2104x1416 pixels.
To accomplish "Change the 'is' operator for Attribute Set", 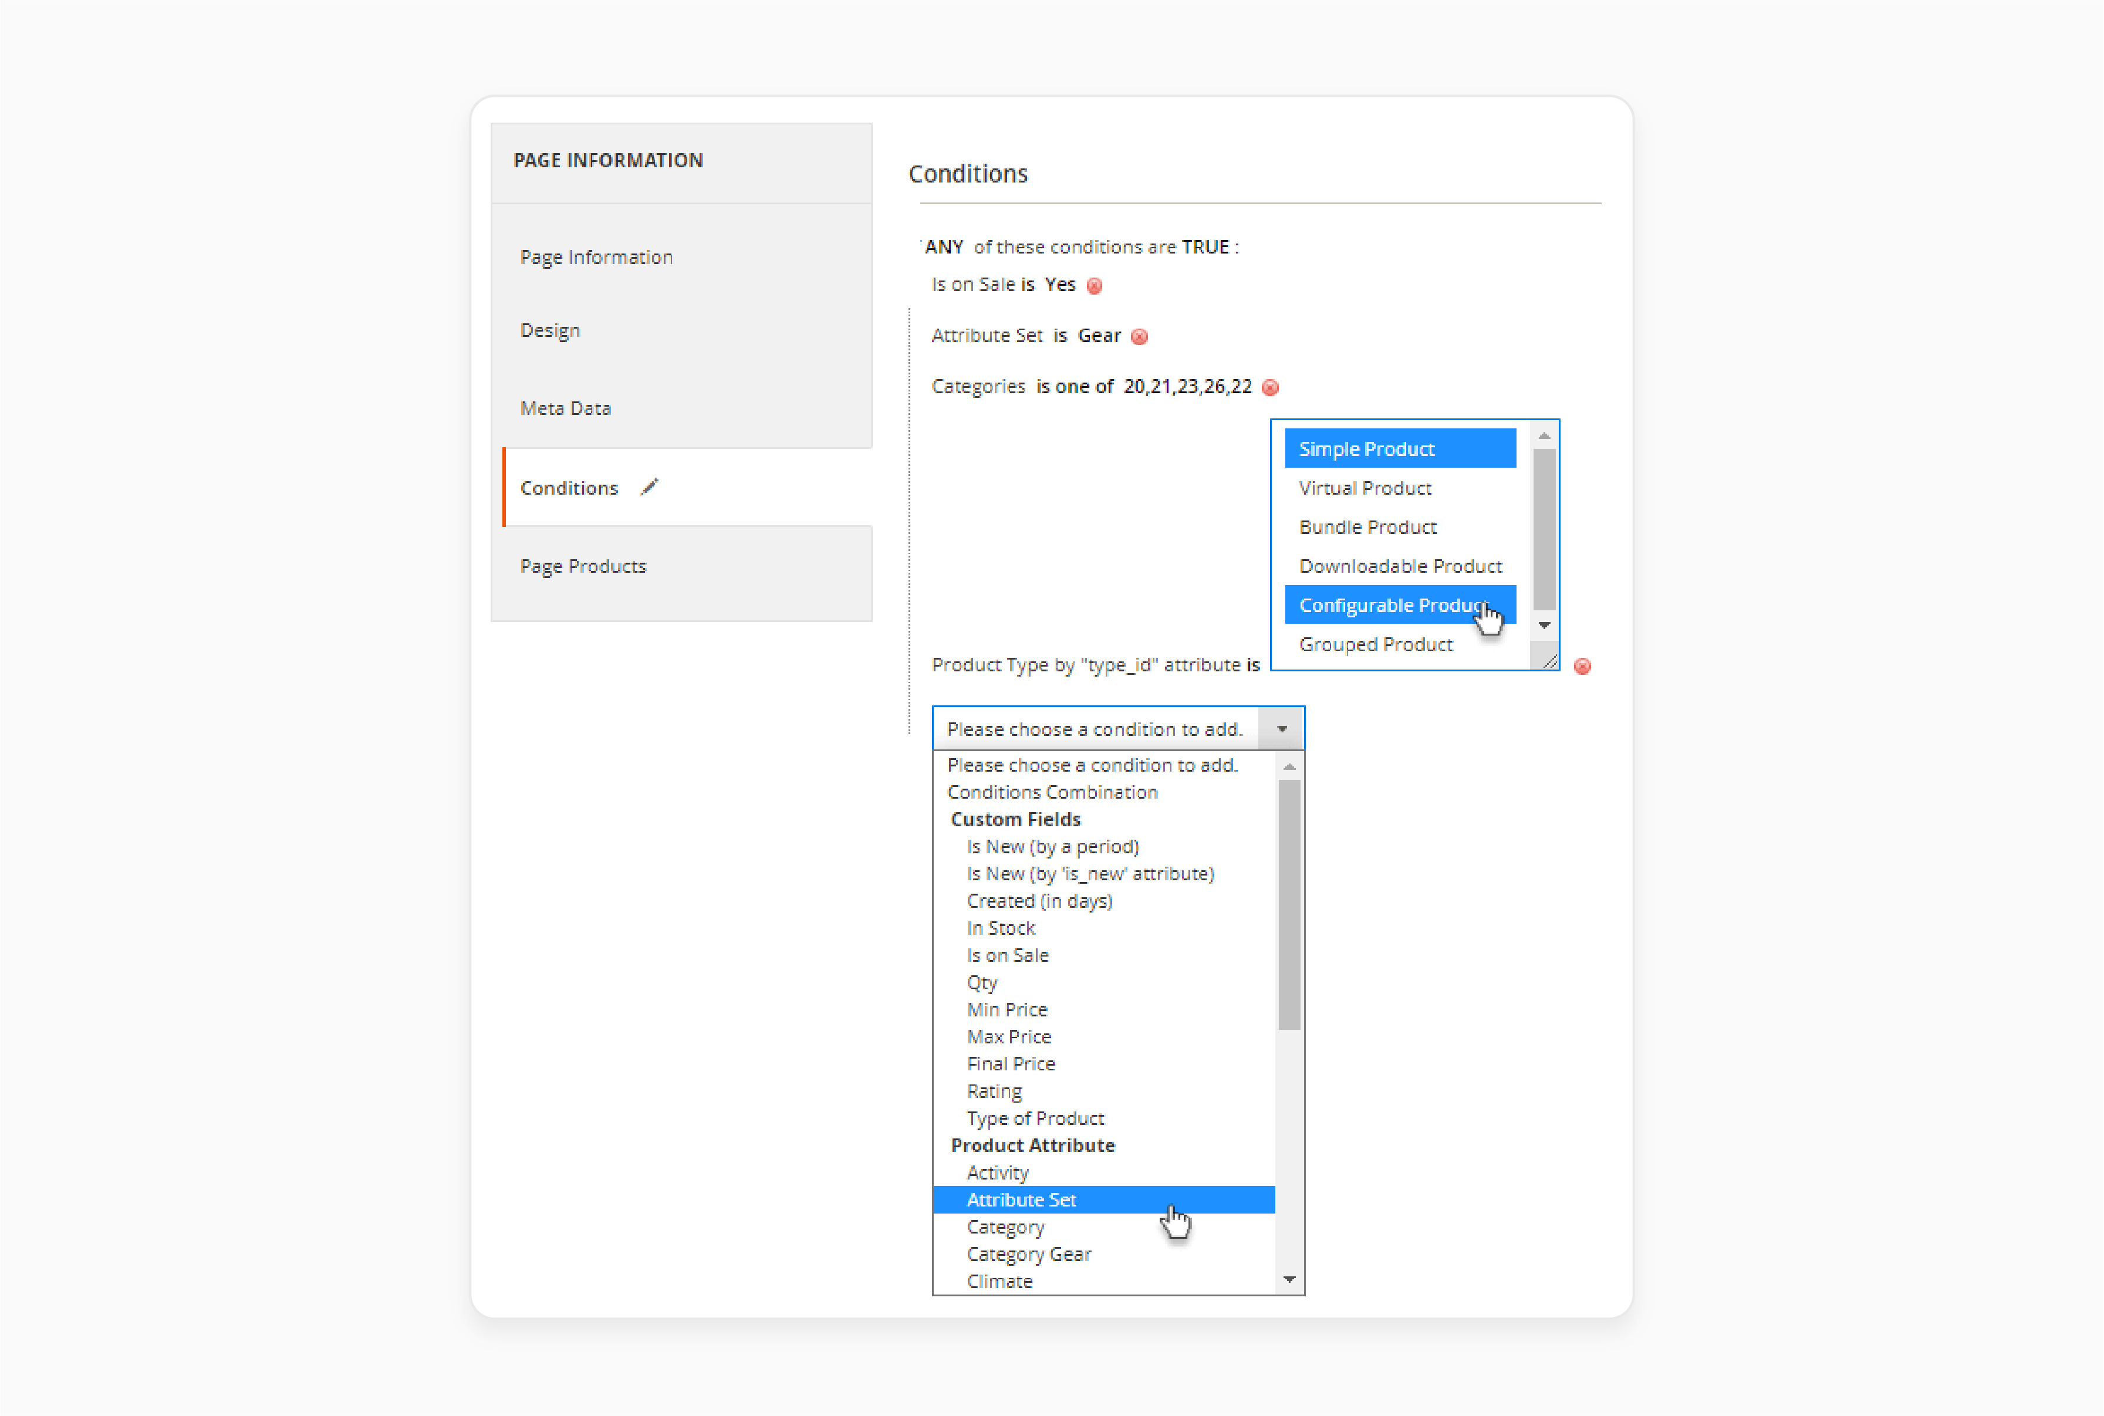I will [1060, 335].
